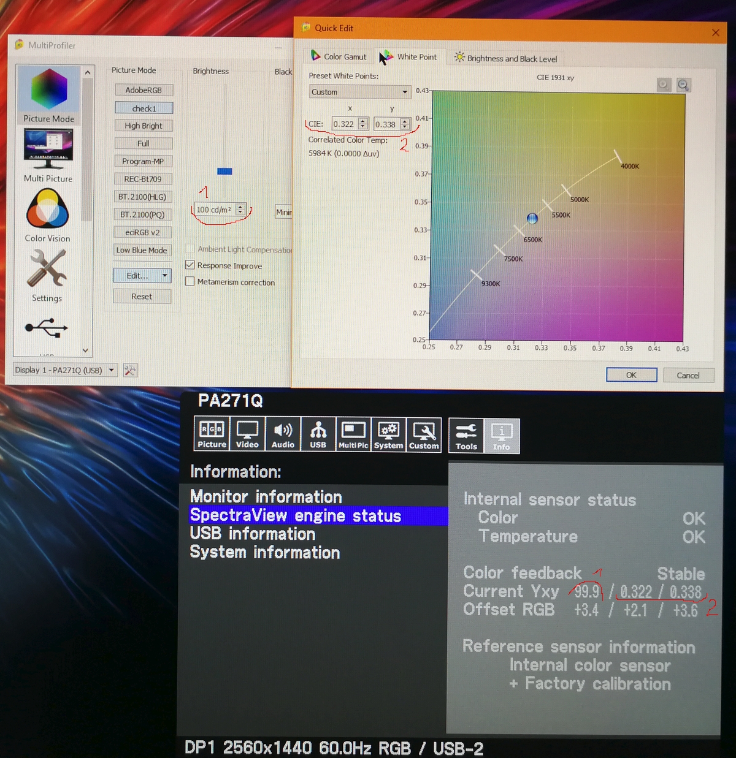The image size is (736, 758).
Task: Enable Ambient Light Compensation checkbox
Action: 190,249
